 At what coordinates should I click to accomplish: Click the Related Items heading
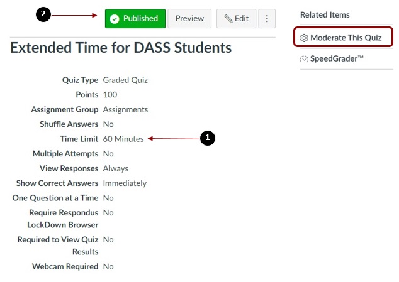325,14
